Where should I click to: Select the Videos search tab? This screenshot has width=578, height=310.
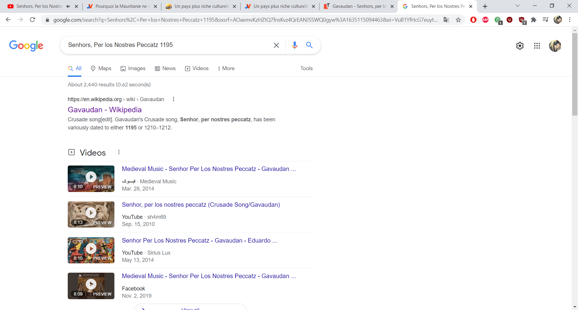coord(197,69)
